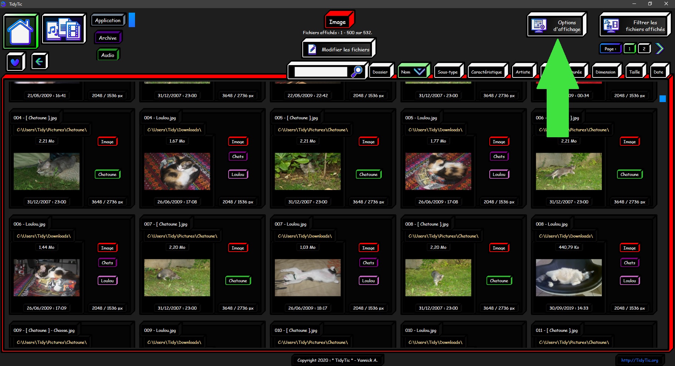This screenshot has height=366, width=675.
Task: Click folder path of 007 - [ Chatoune ].jpg
Action: (182, 236)
